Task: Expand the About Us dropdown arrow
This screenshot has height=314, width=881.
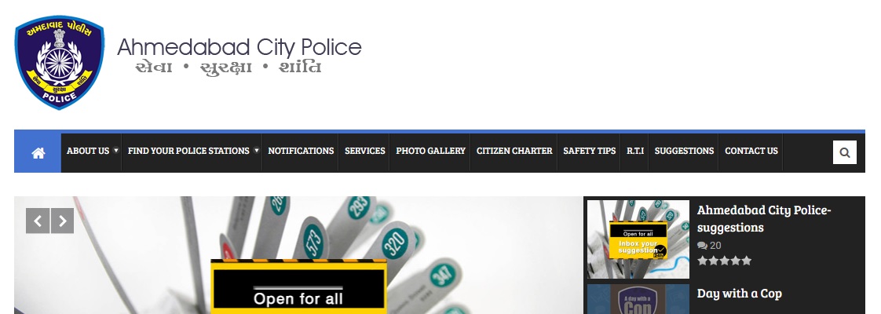Action: coord(115,150)
